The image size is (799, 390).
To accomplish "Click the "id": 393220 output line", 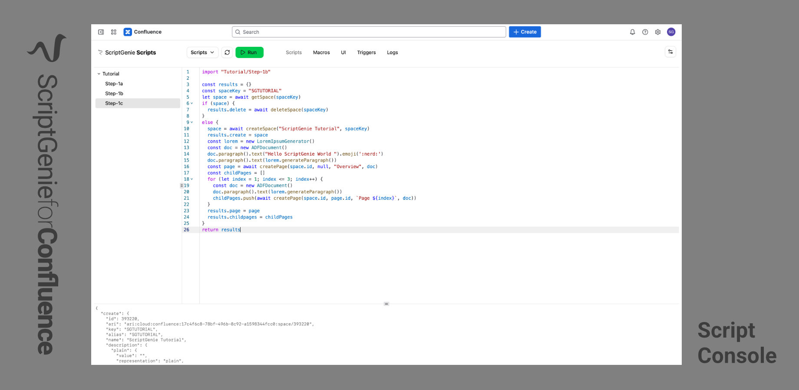I will [122, 319].
